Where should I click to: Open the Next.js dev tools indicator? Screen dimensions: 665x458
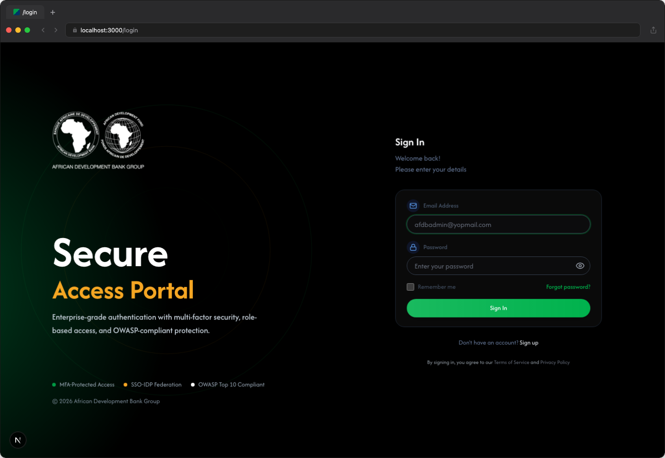coord(18,440)
